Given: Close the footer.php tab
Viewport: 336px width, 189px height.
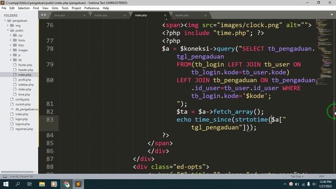Looking at the screenshot, I should (x=125, y=15).
